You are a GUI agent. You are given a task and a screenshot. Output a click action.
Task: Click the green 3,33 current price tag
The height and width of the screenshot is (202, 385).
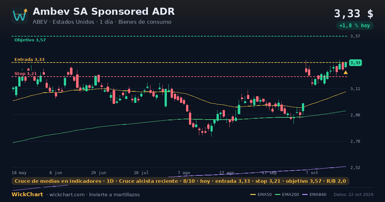click(355, 63)
